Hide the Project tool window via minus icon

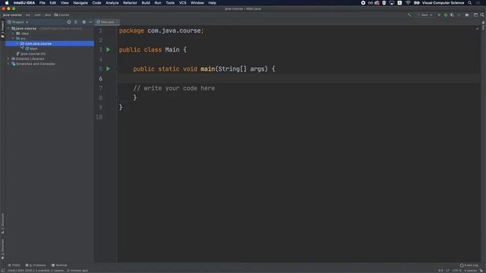click(90, 22)
